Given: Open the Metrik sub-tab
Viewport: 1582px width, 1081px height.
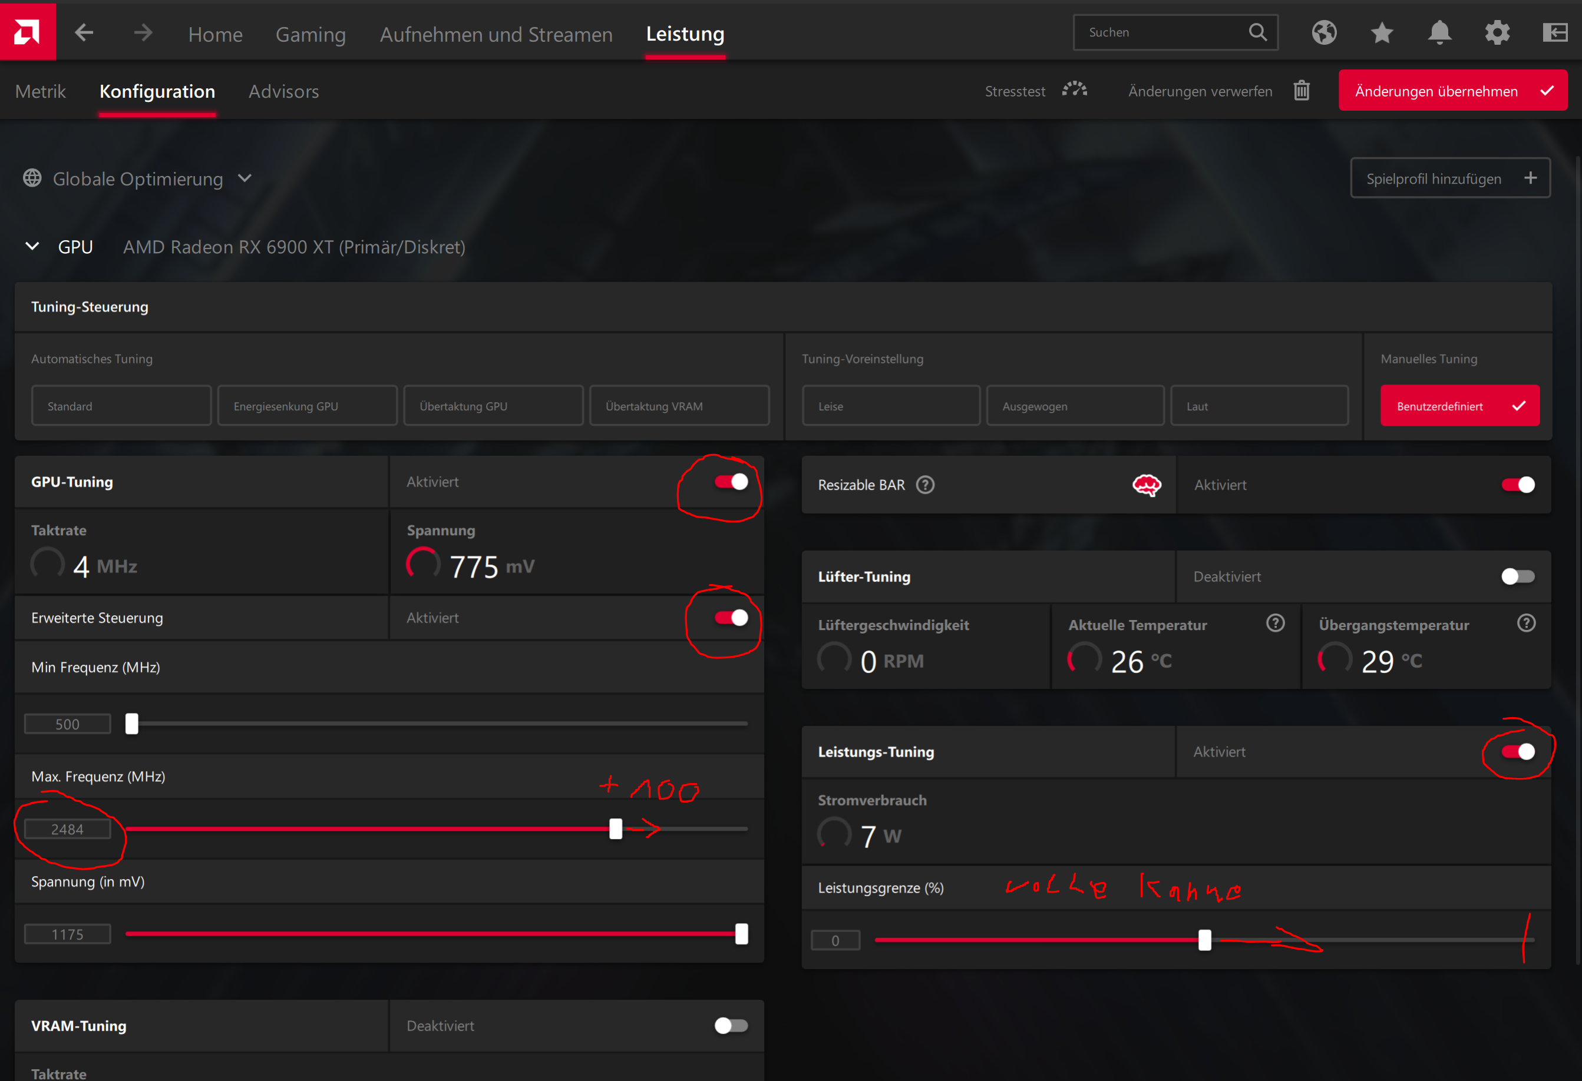Looking at the screenshot, I should click(x=40, y=91).
